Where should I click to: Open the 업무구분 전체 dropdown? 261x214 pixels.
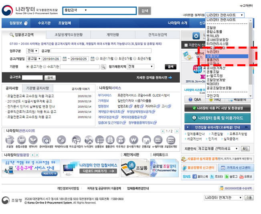(x=32, y=51)
